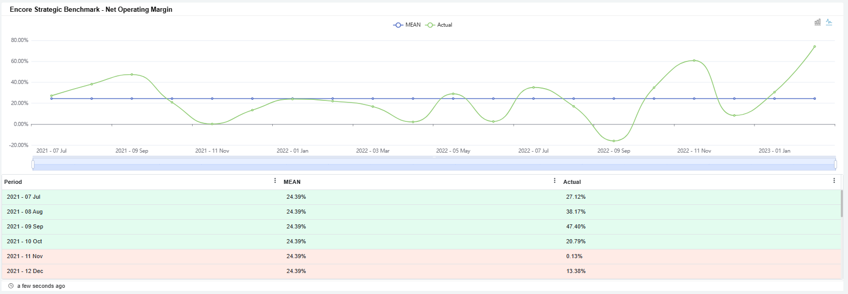The image size is (848, 294).
Task: Open Period column options menu
Action: 275,181
